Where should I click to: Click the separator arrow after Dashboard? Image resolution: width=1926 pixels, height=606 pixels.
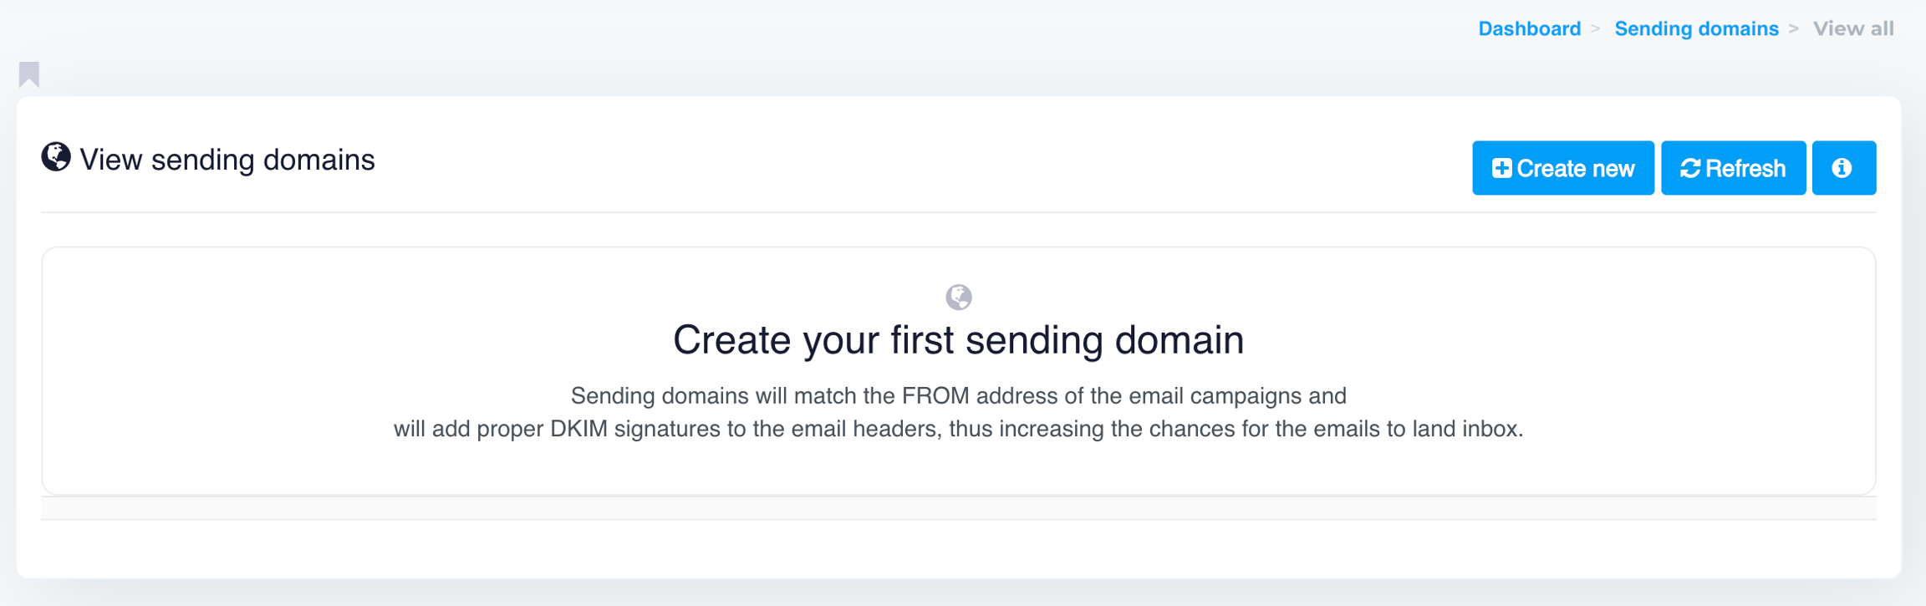pos(1596,29)
